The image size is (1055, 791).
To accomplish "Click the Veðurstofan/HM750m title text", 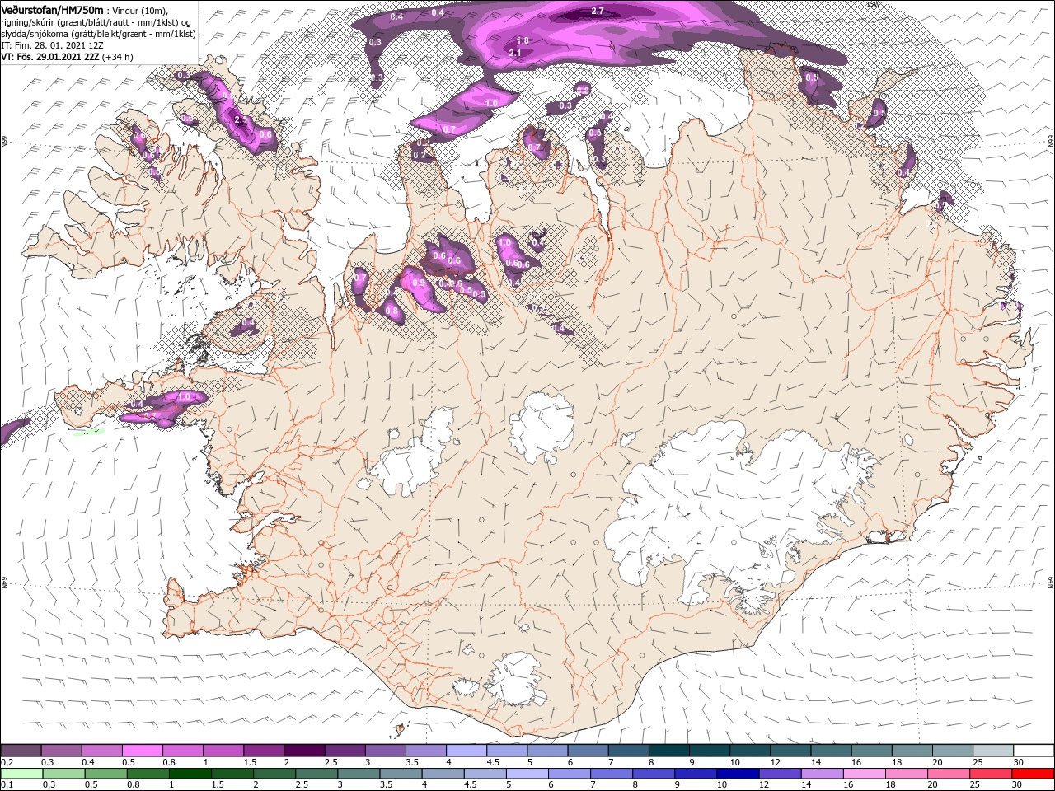I will coord(52,10).
